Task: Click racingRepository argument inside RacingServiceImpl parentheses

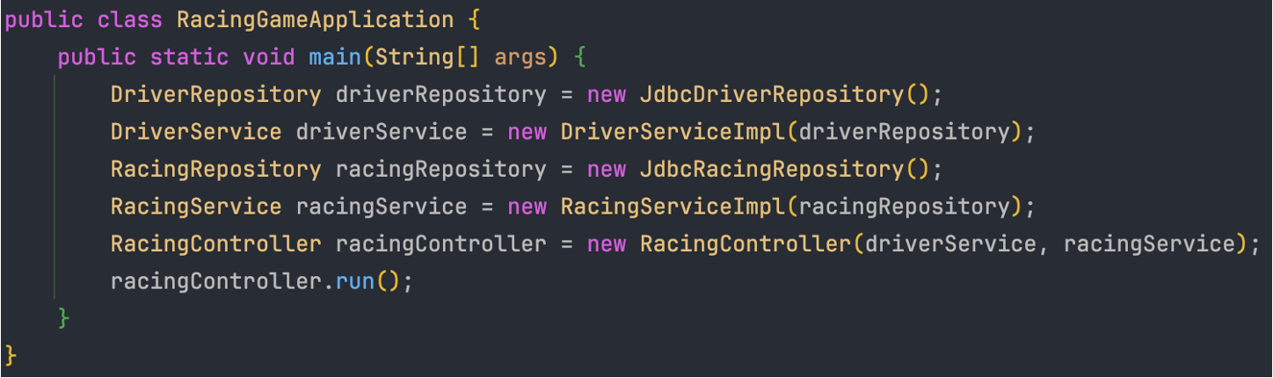Action: [904, 207]
